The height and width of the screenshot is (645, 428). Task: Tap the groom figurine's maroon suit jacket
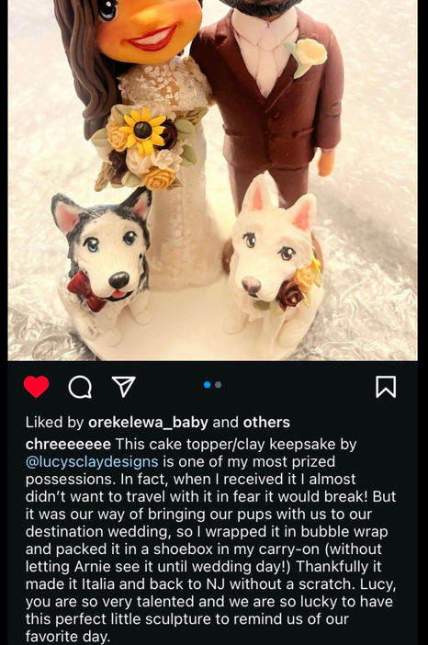269,95
